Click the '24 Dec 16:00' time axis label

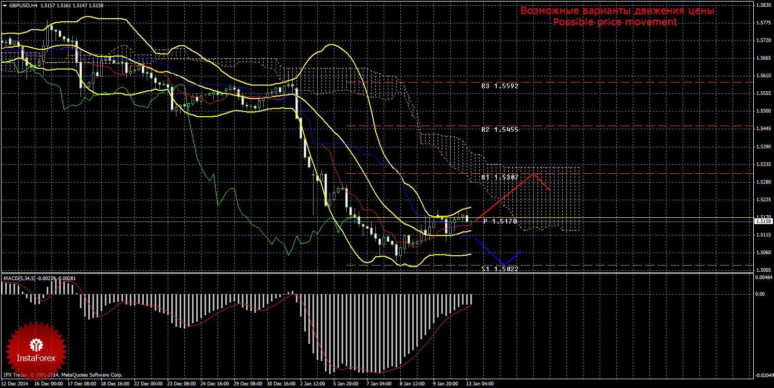click(x=214, y=384)
